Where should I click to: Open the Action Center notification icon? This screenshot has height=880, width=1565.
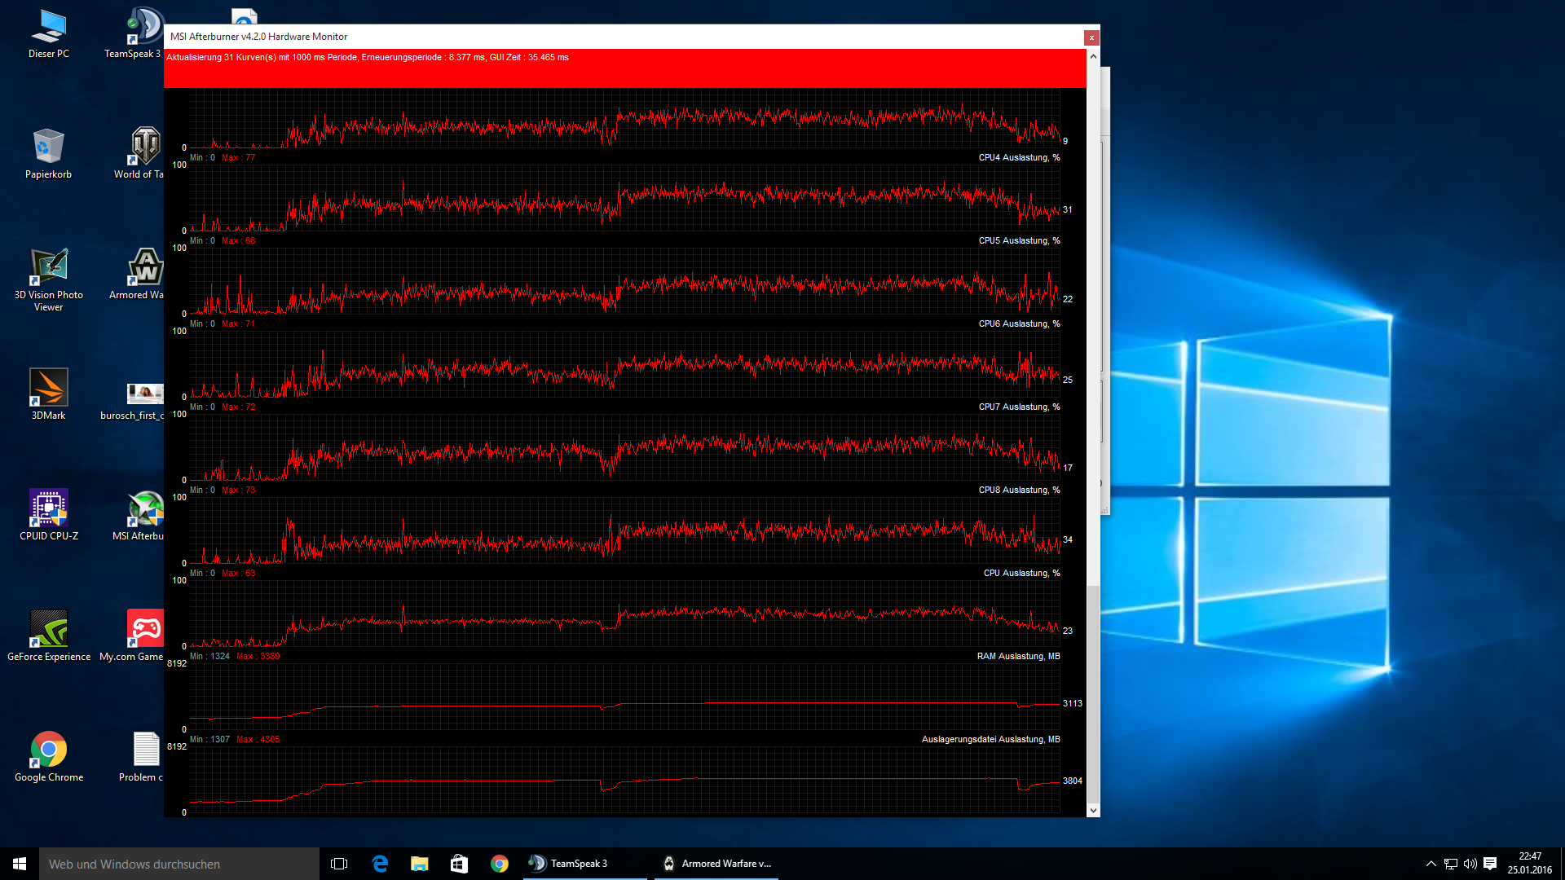click(x=1490, y=864)
